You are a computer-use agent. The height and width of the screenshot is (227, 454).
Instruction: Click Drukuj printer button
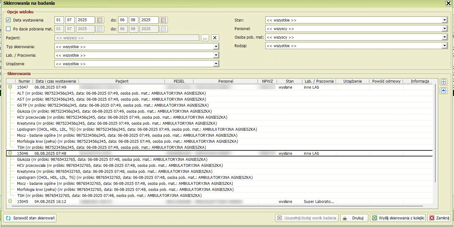[354, 218]
